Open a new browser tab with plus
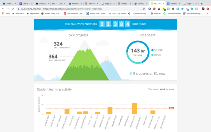 [x=201, y=4]
